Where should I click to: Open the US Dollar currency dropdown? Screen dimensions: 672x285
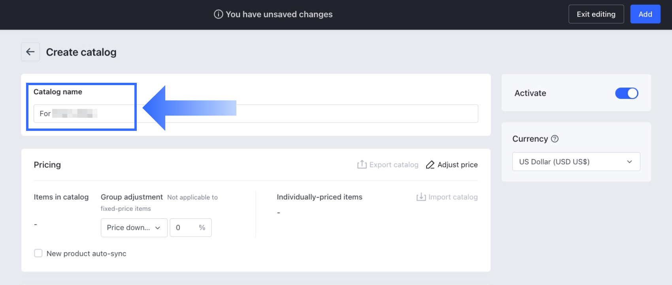576,162
